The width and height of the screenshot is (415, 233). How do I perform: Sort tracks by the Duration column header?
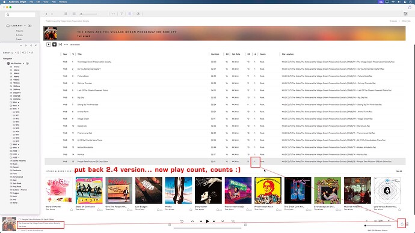(x=215, y=54)
